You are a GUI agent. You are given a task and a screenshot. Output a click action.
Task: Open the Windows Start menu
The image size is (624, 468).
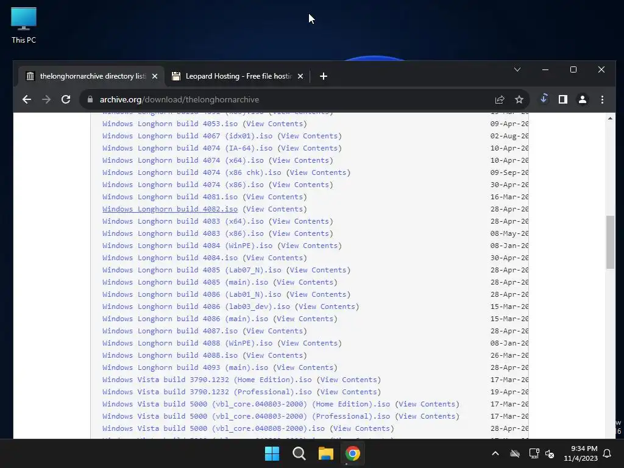point(272,453)
